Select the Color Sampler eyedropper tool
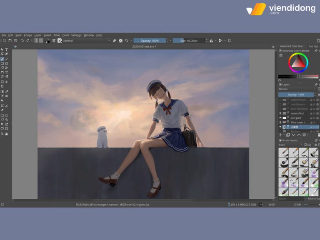 [7, 91]
